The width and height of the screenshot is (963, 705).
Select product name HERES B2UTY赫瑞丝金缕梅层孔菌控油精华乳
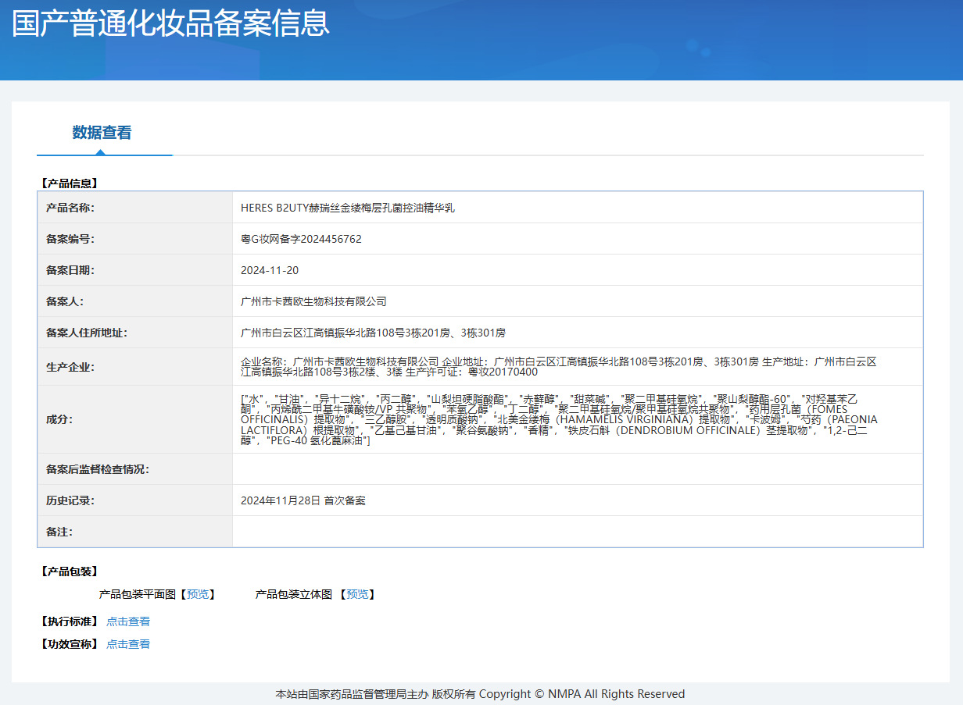[348, 208]
